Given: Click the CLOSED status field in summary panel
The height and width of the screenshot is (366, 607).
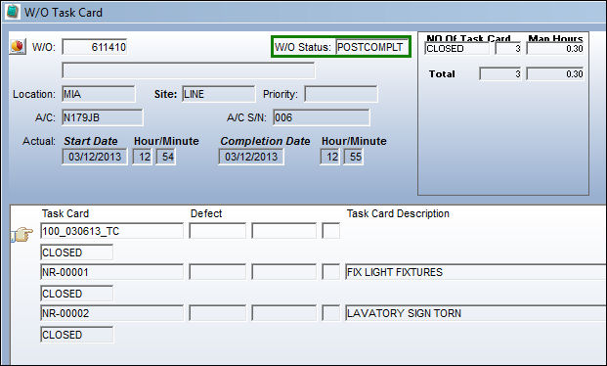Looking at the screenshot, I should pyautogui.click(x=456, y=49).
